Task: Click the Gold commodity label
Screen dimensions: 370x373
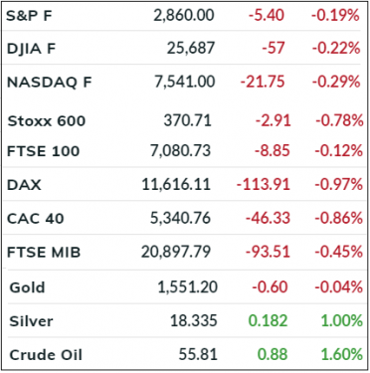Action: 27,287
